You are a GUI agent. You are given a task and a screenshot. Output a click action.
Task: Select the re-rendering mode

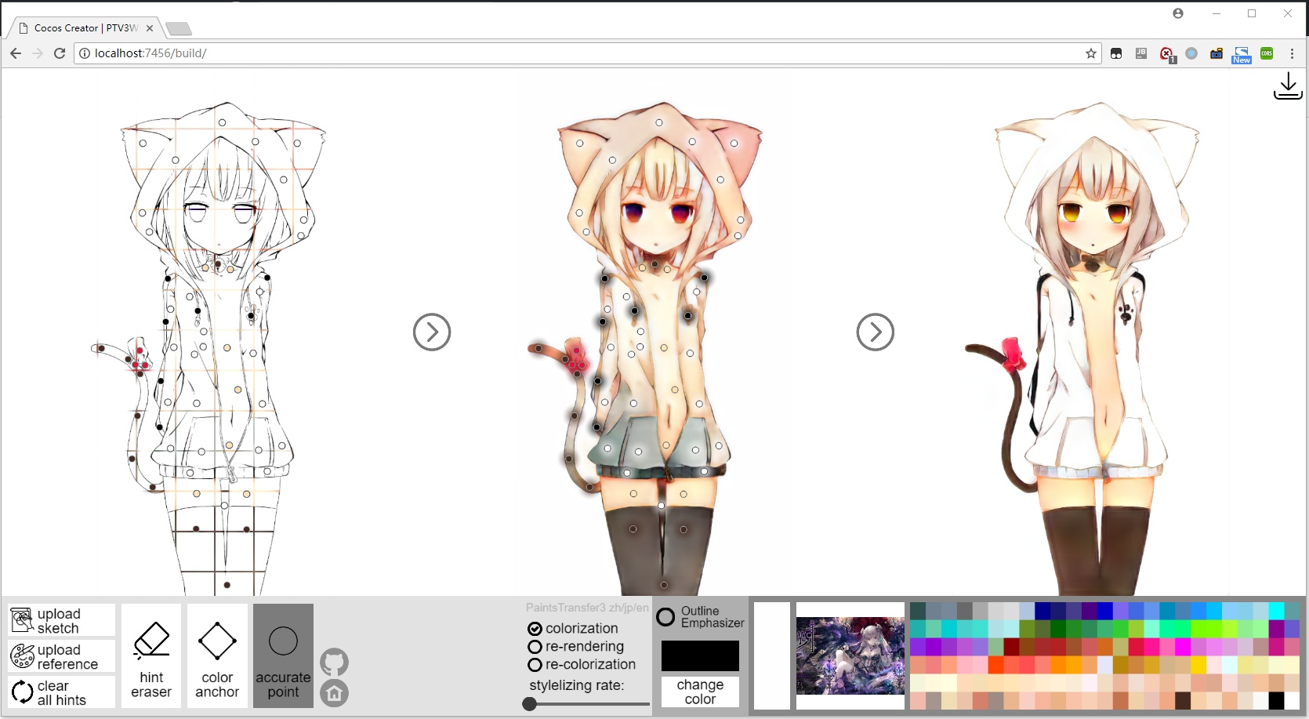[x=576, y=646]
